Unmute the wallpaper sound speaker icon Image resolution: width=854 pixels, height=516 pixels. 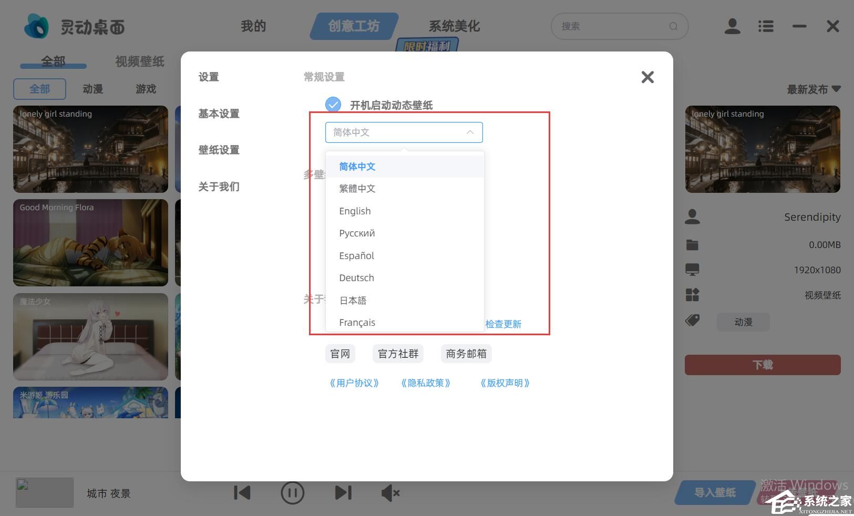pyautogui.click(x=390, y=493)
